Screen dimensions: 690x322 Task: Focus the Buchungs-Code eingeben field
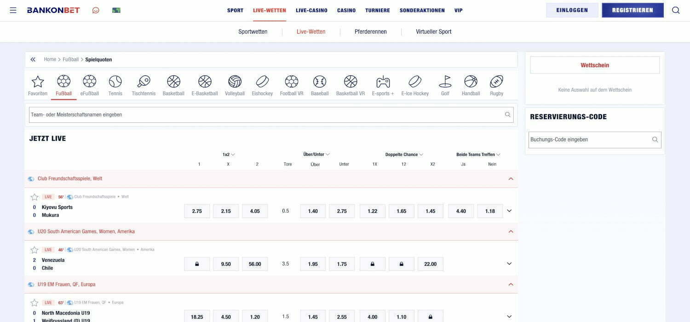(595, 139)
